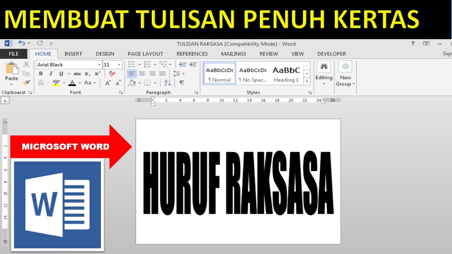Screen dimensions: 452x254
Task: Switch to the INSERT tab
Action: tap(73, 54)
